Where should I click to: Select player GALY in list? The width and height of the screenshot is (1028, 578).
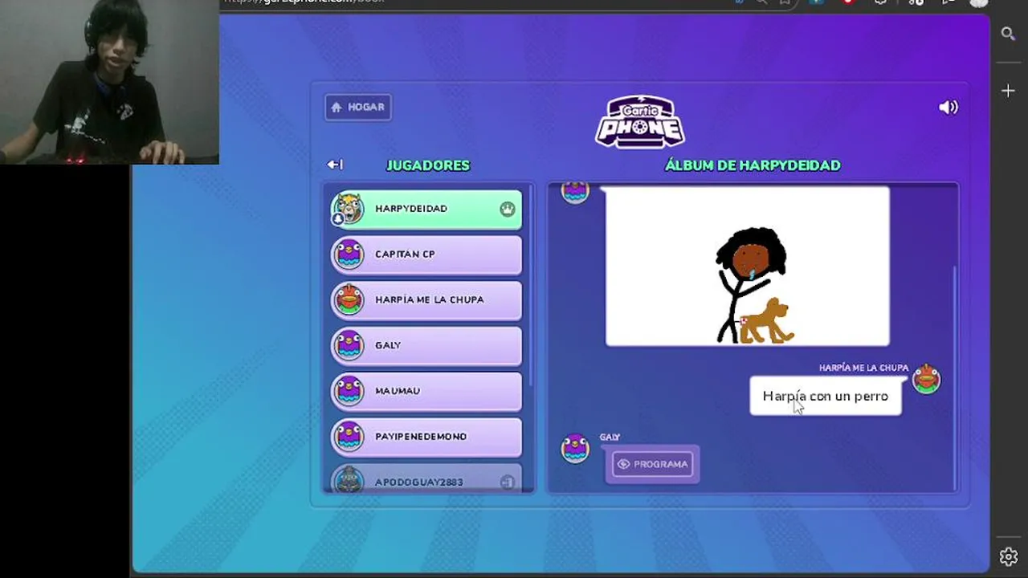coord(426,345)
